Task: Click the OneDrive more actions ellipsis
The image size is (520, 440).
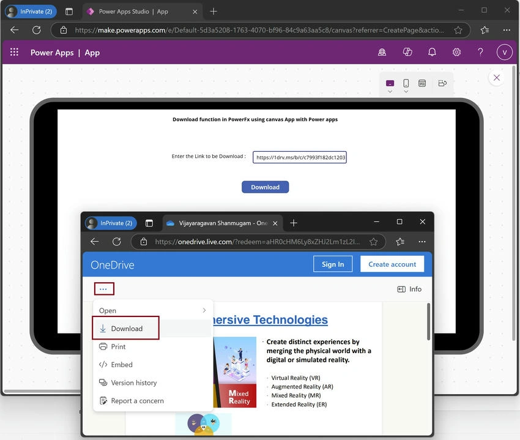Action: [x=104, y=289]
